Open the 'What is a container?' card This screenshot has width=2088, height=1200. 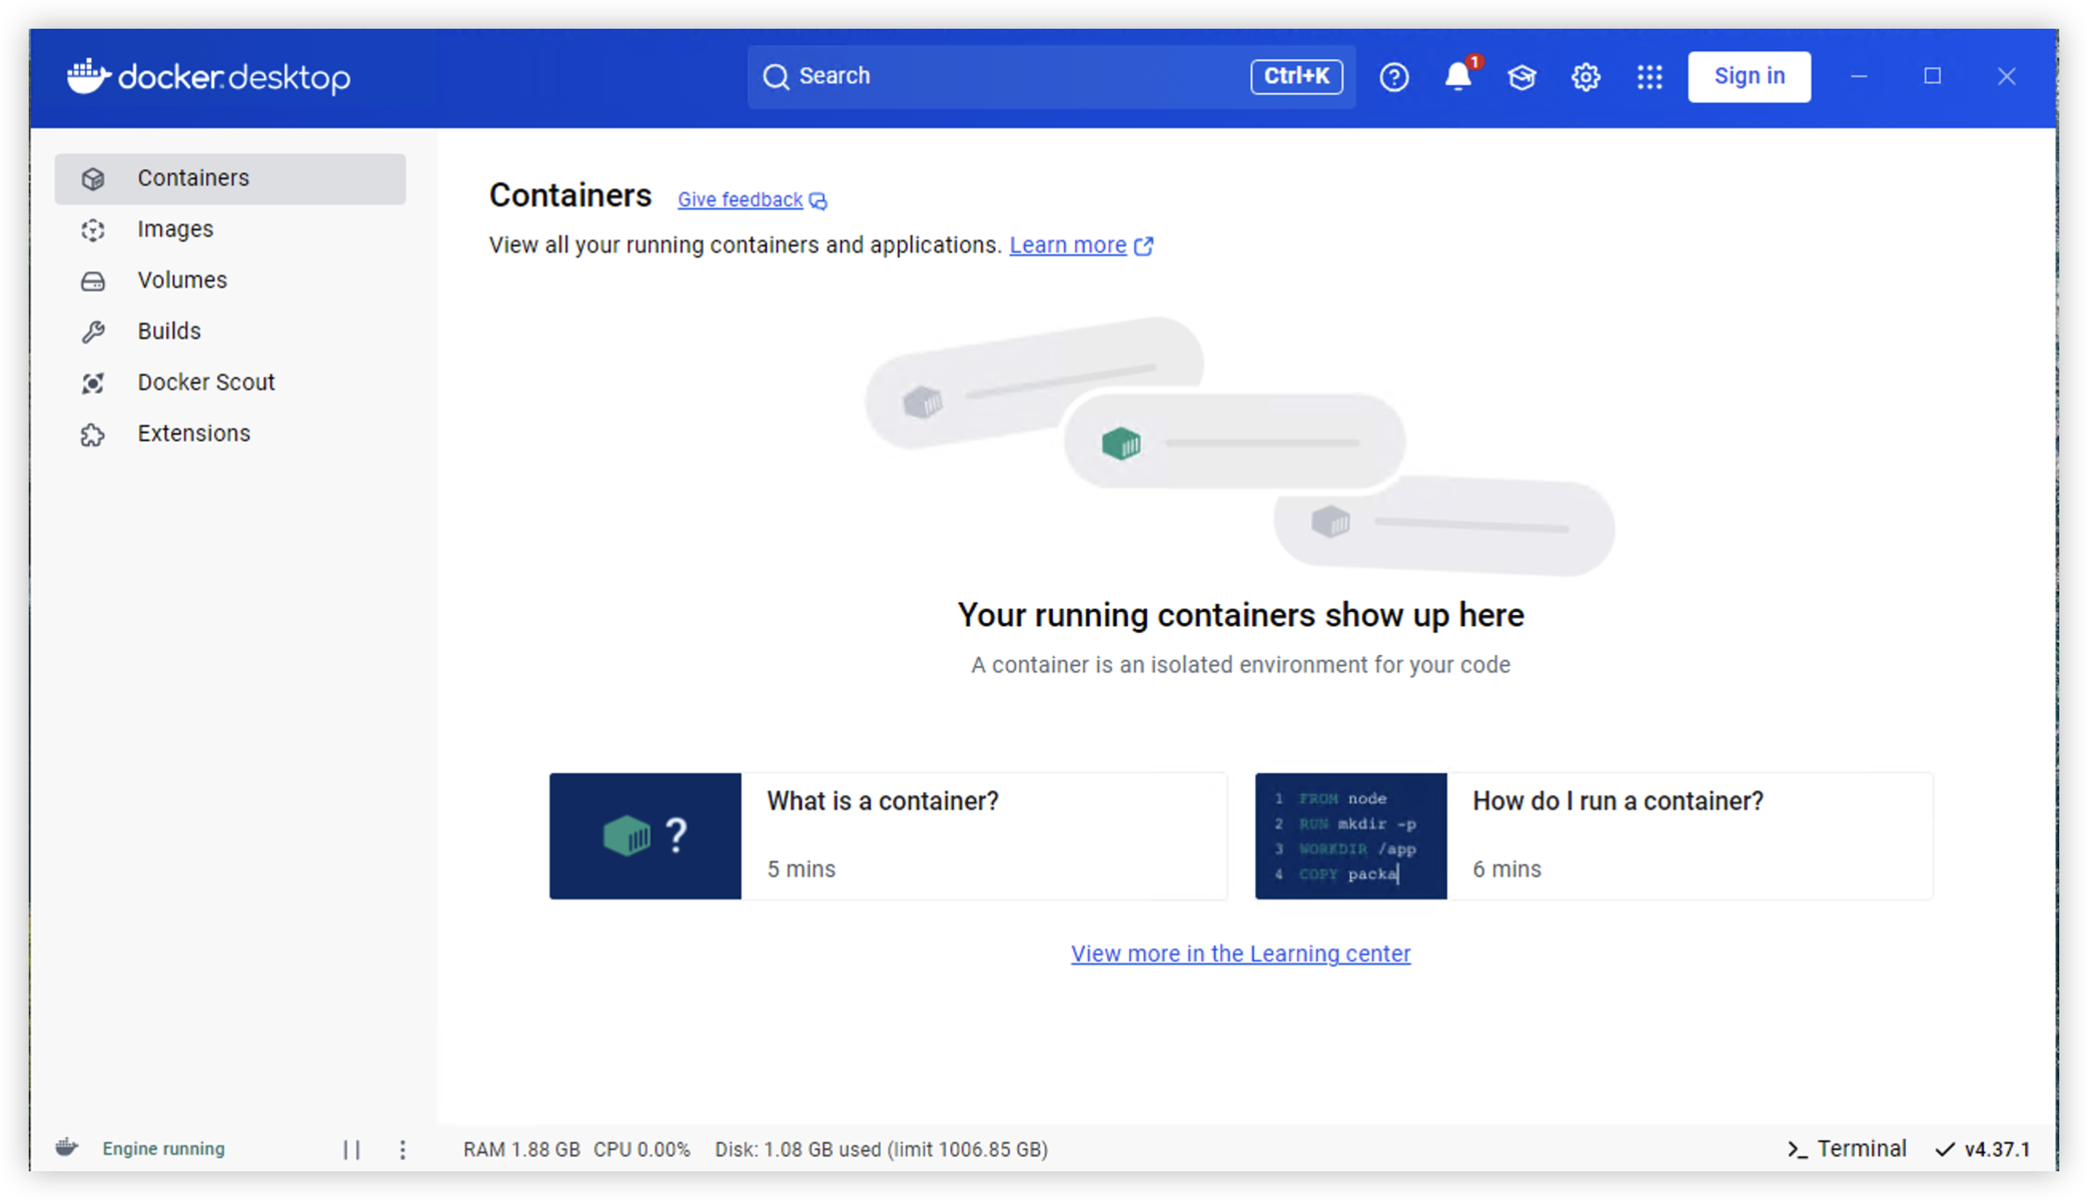(888, 835)
